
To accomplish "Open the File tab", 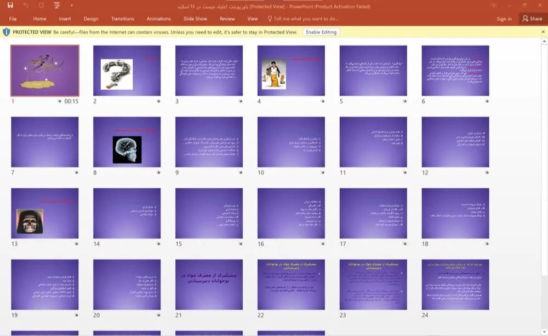I will (13, 19).
